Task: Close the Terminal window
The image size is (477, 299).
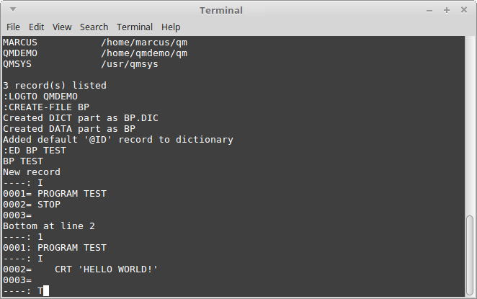Action: 464,10
